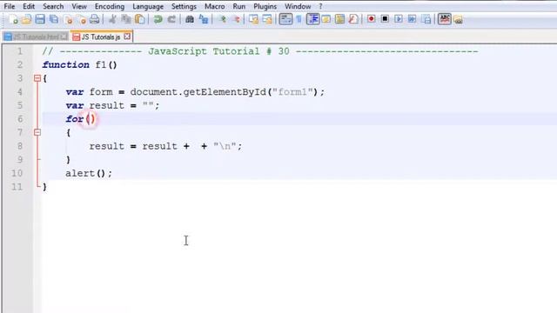Click the Zoom Out toolbar icon

pos(237,19)
